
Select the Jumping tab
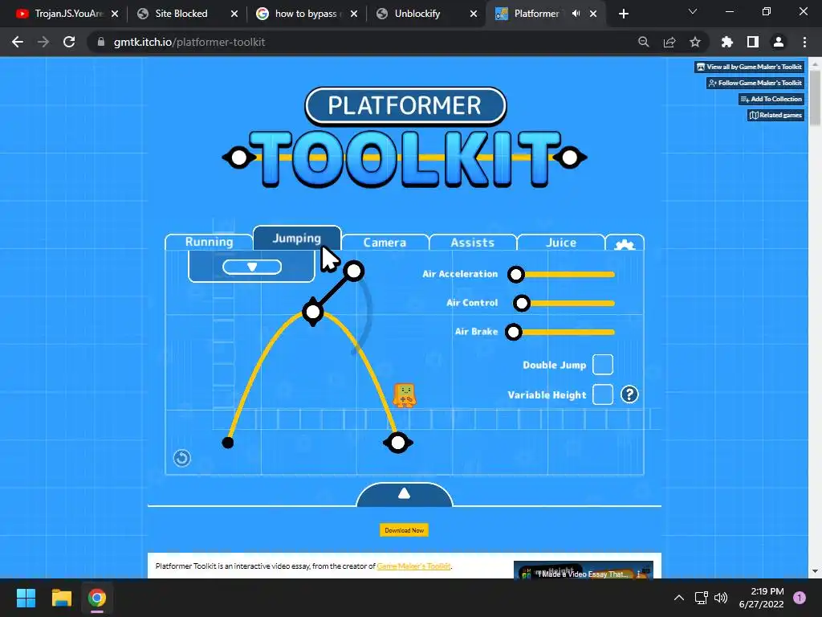point(297,238)
